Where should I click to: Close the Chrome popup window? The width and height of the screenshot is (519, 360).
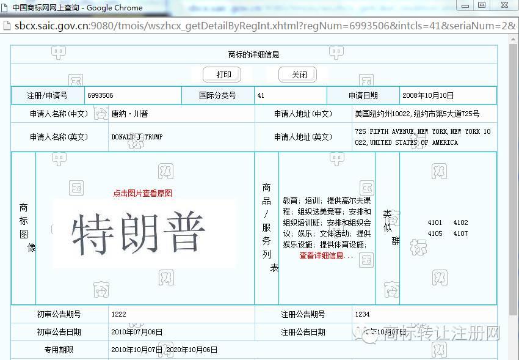click(503, 6)
